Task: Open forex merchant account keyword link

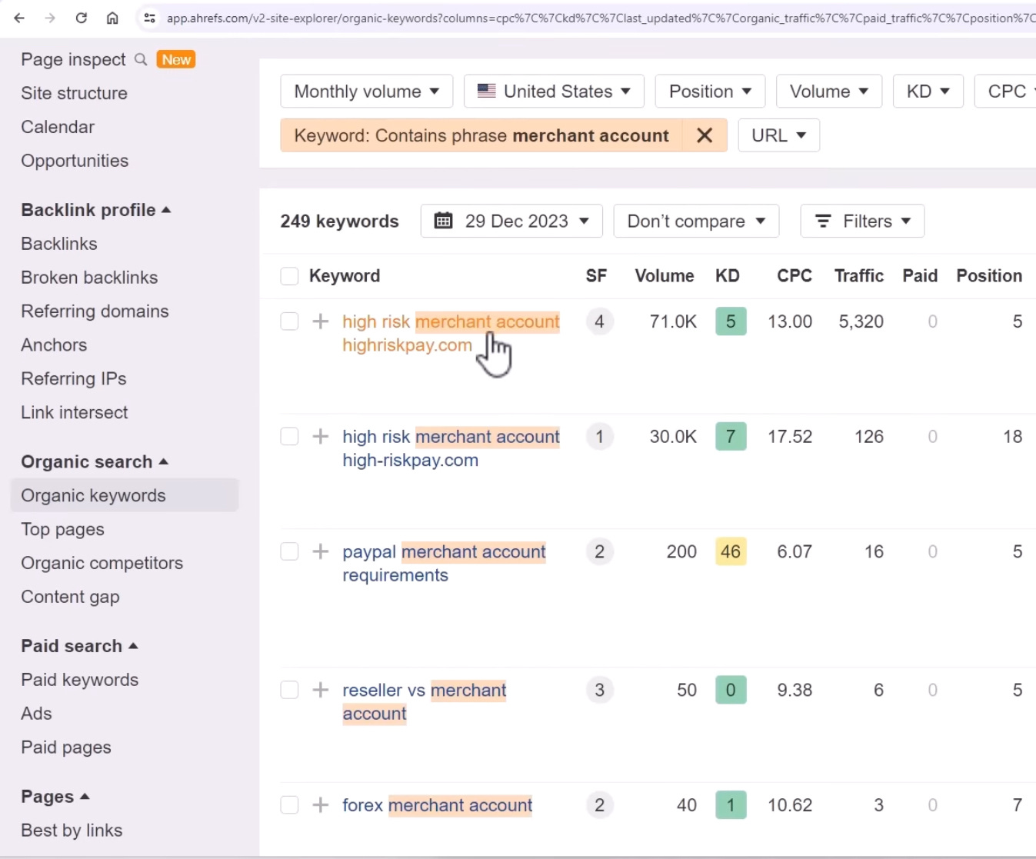Action: 437,805
